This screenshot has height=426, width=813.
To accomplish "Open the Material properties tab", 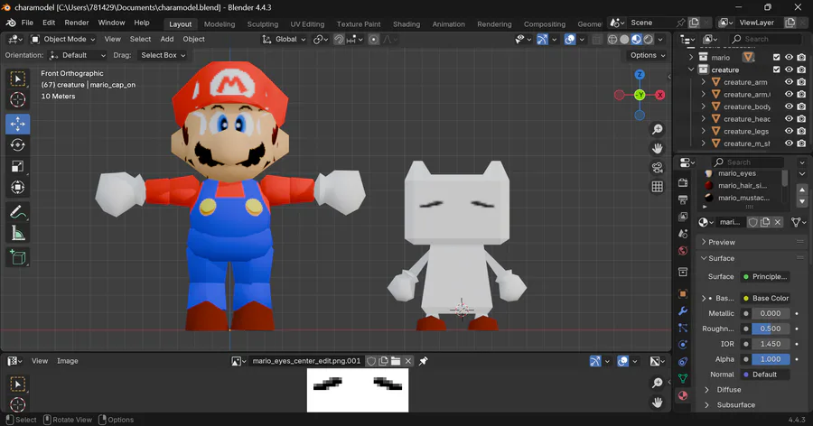I will pos(683,395).
